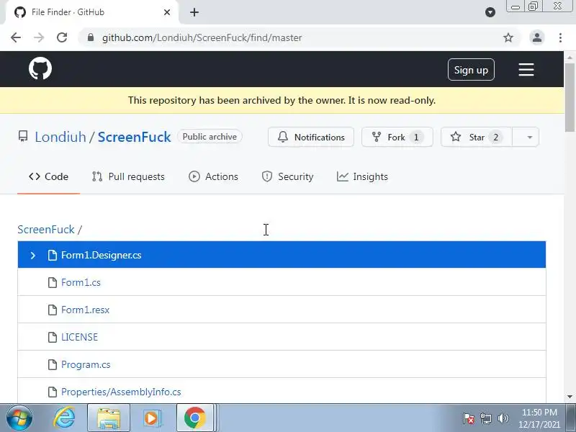Click the chevron on Form1.Designer.cs row
576x432 pixels.
32,256
